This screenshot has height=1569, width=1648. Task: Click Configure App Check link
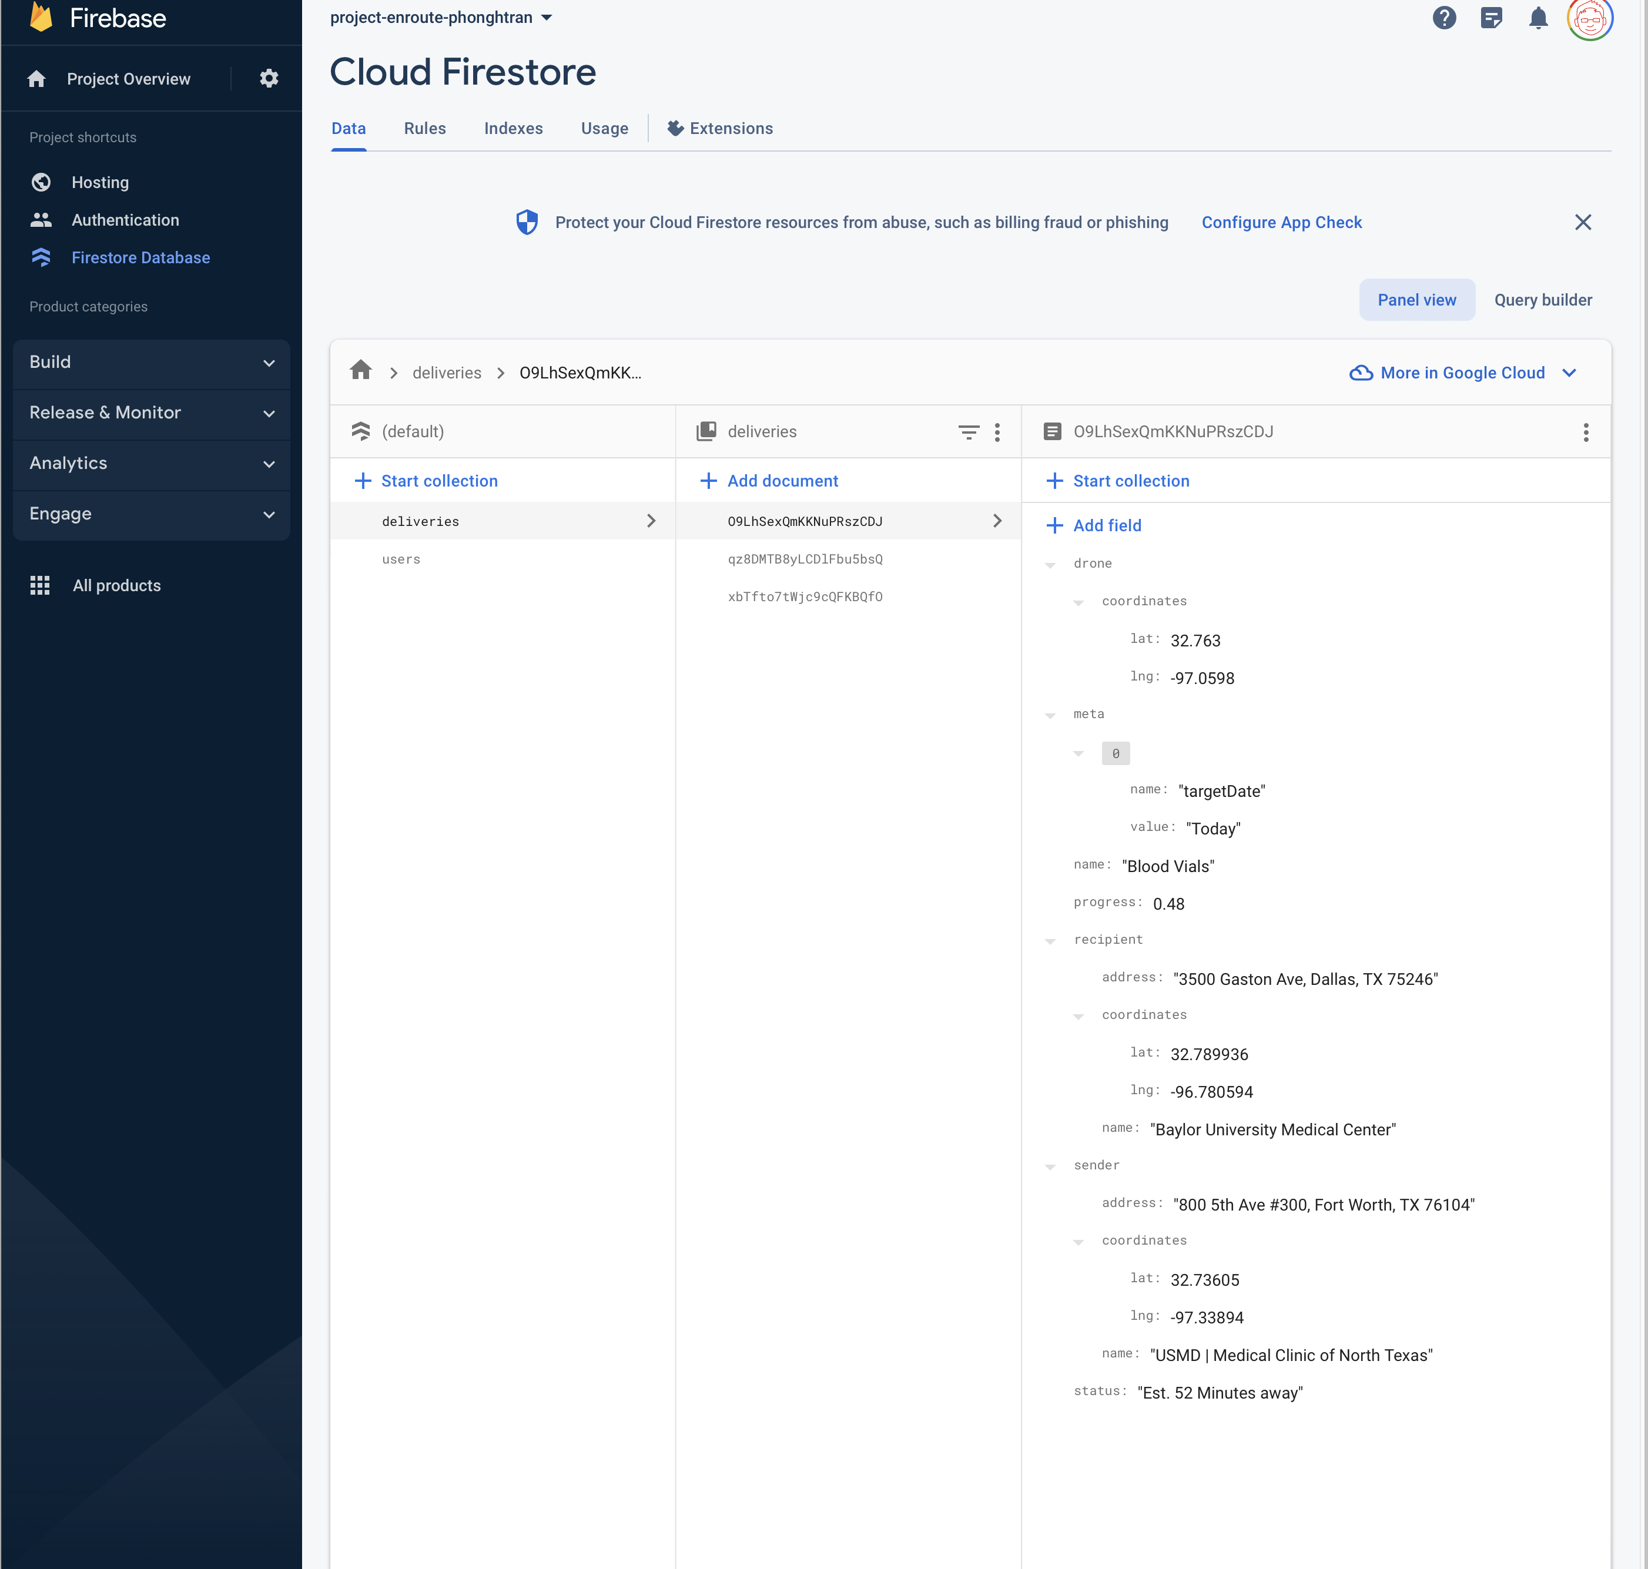(1282, 223)
